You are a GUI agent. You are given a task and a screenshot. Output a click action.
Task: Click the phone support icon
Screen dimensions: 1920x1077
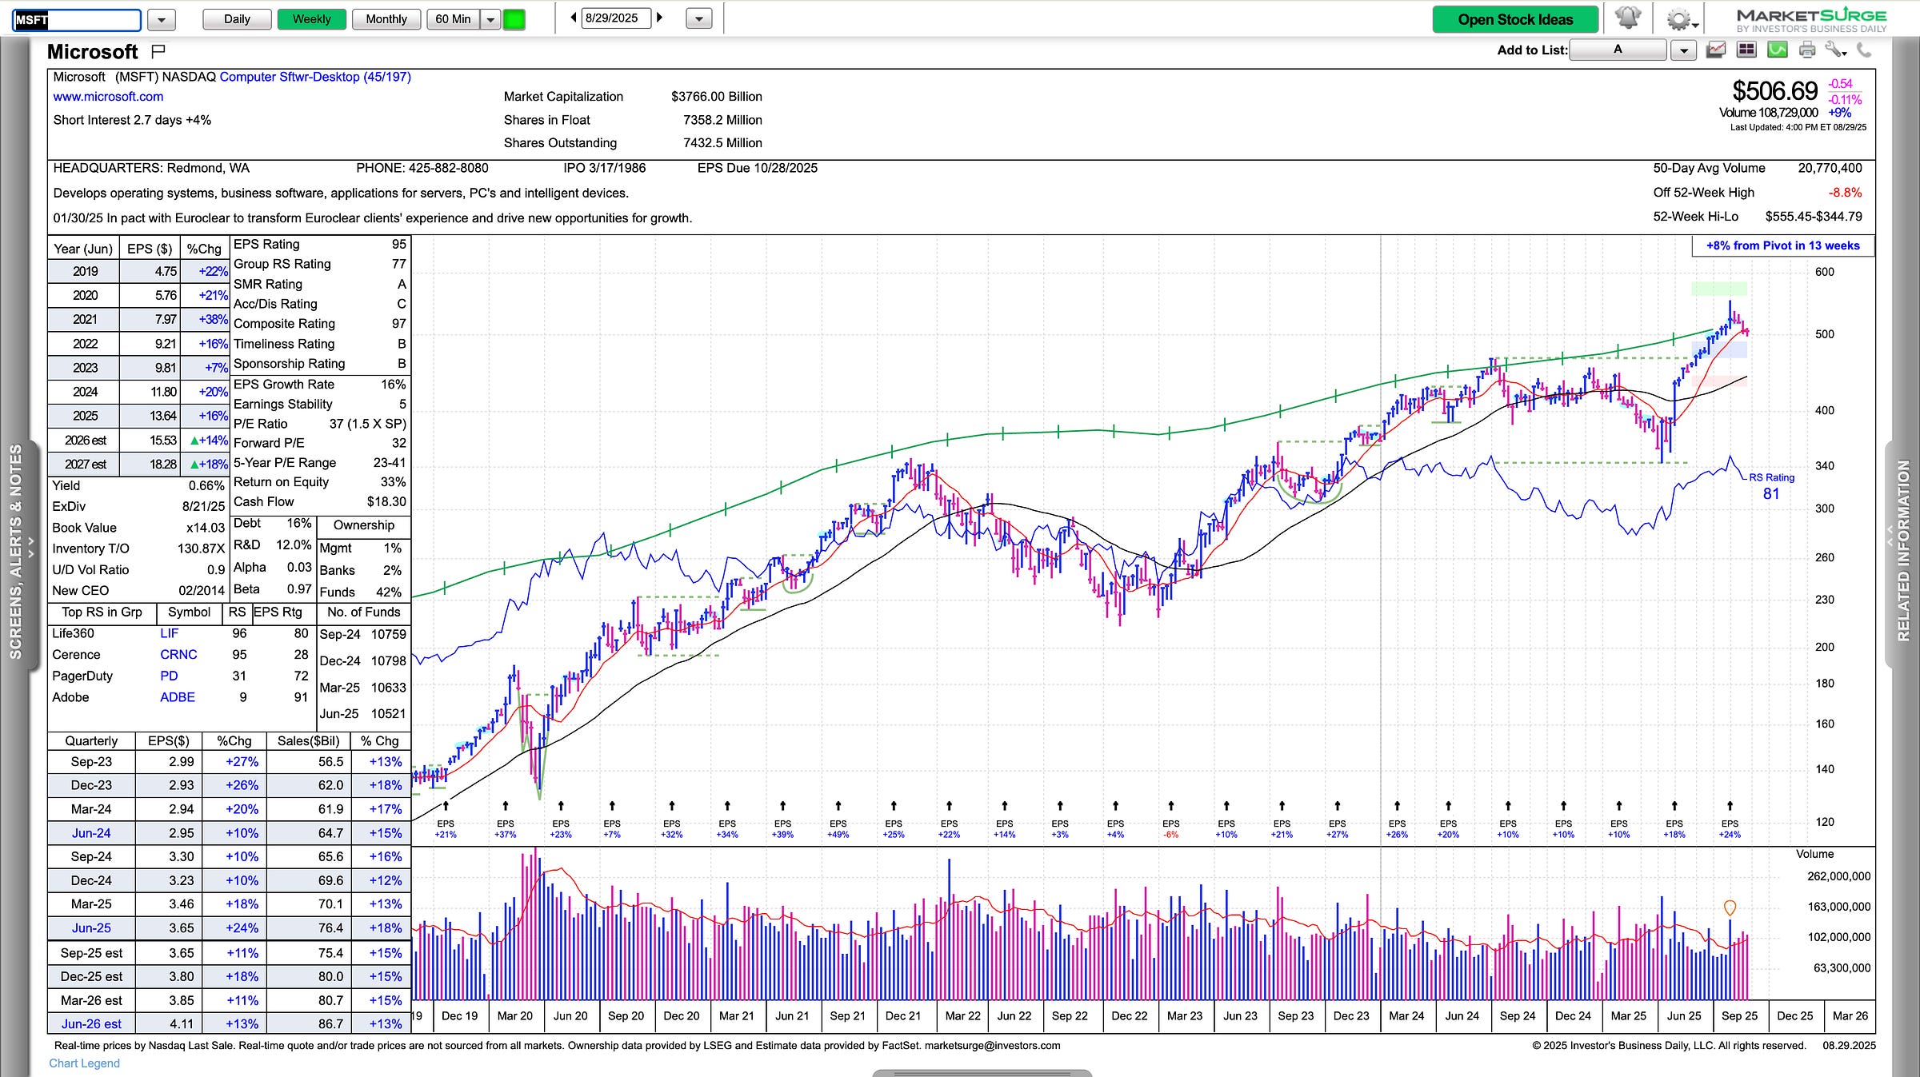(x=1864, y=50)
